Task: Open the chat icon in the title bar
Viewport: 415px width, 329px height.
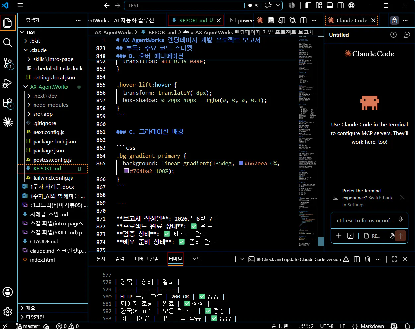Action: pyautogui.click(x=268, y=5)
